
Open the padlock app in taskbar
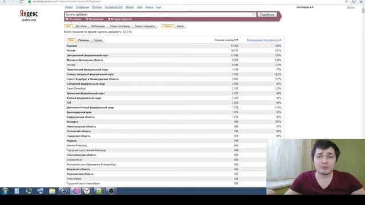64,191
